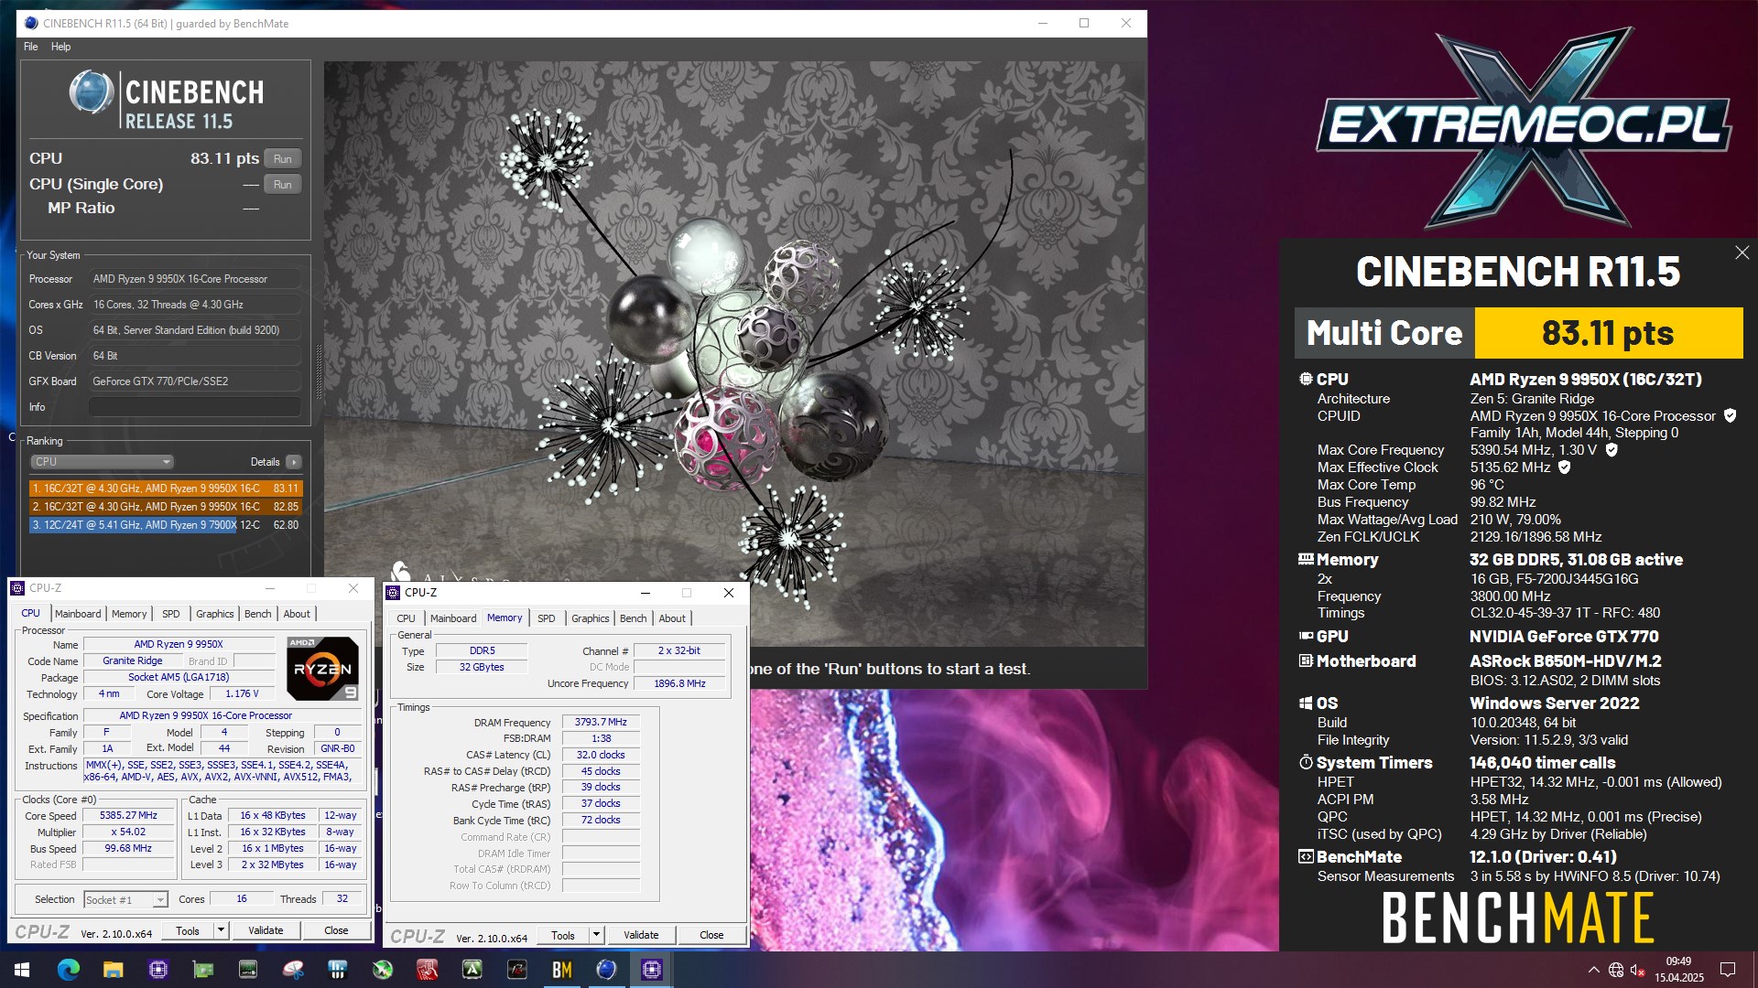Open the Socket #1 selection dropdown

[x=125, y=900]
